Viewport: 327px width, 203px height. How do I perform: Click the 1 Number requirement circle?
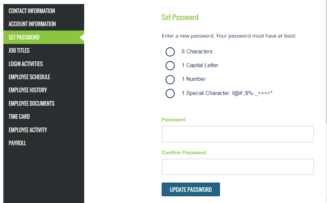tap(170, 79)
